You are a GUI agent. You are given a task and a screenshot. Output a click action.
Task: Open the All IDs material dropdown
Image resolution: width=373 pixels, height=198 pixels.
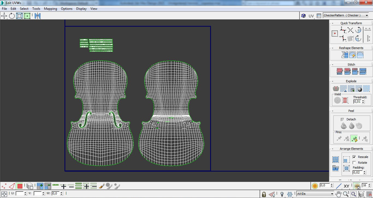pyautogui.click(x=315, y=194)
